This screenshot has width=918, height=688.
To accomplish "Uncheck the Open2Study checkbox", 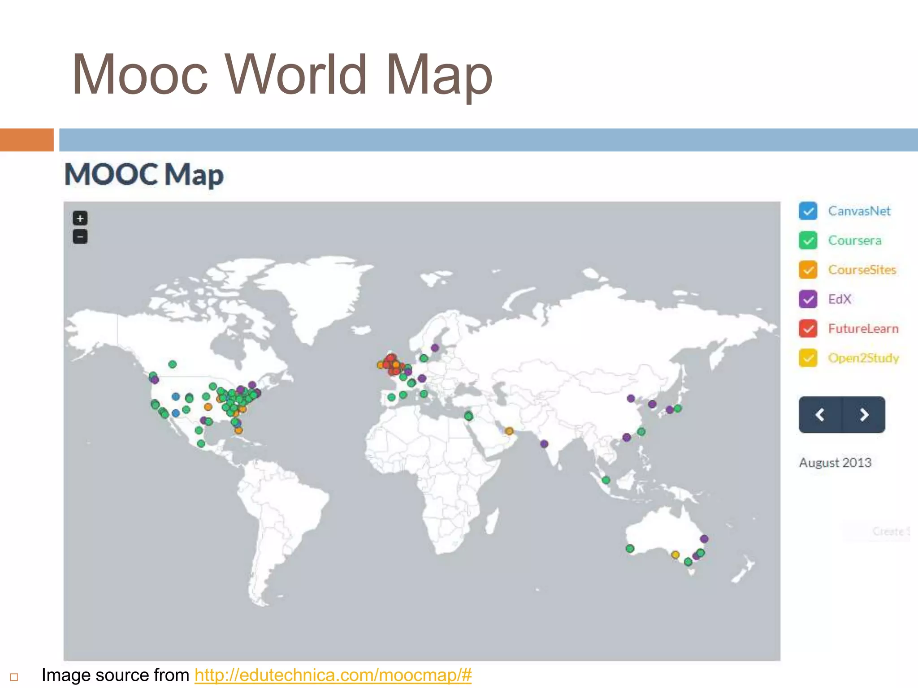I will 808,358.
